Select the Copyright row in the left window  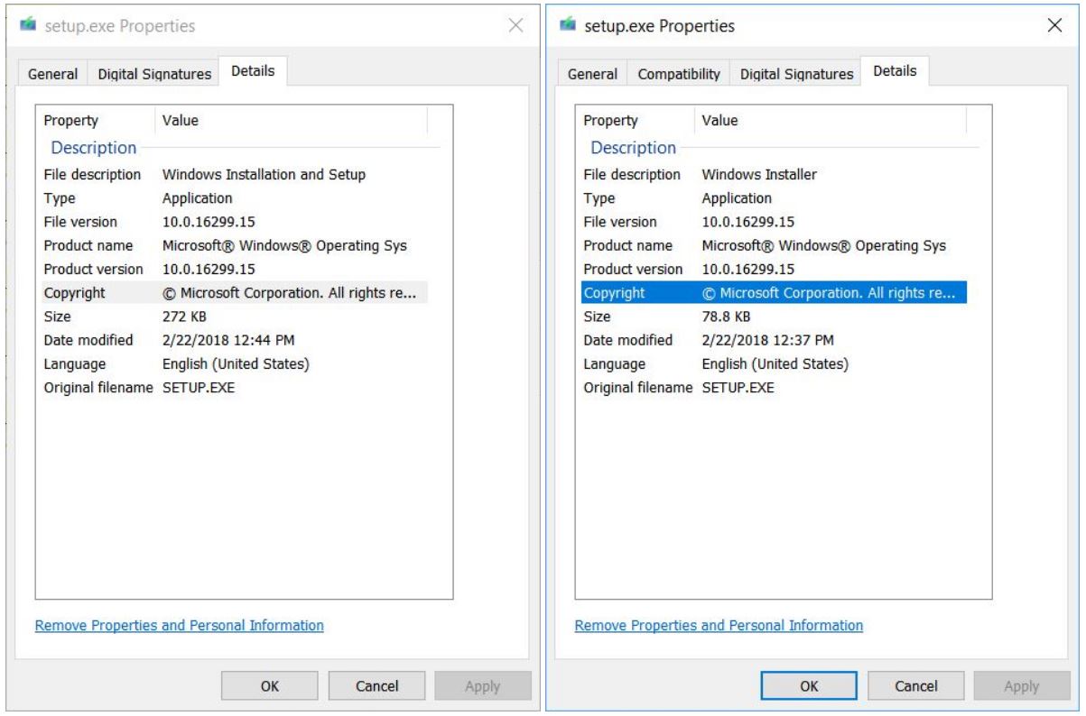coord(234,293)
